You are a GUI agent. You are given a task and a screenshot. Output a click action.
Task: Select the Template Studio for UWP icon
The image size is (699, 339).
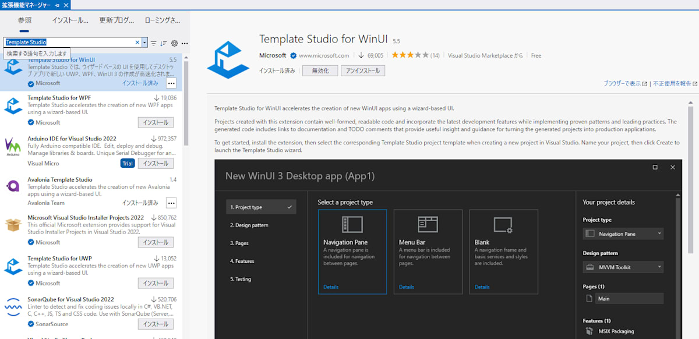13,266
